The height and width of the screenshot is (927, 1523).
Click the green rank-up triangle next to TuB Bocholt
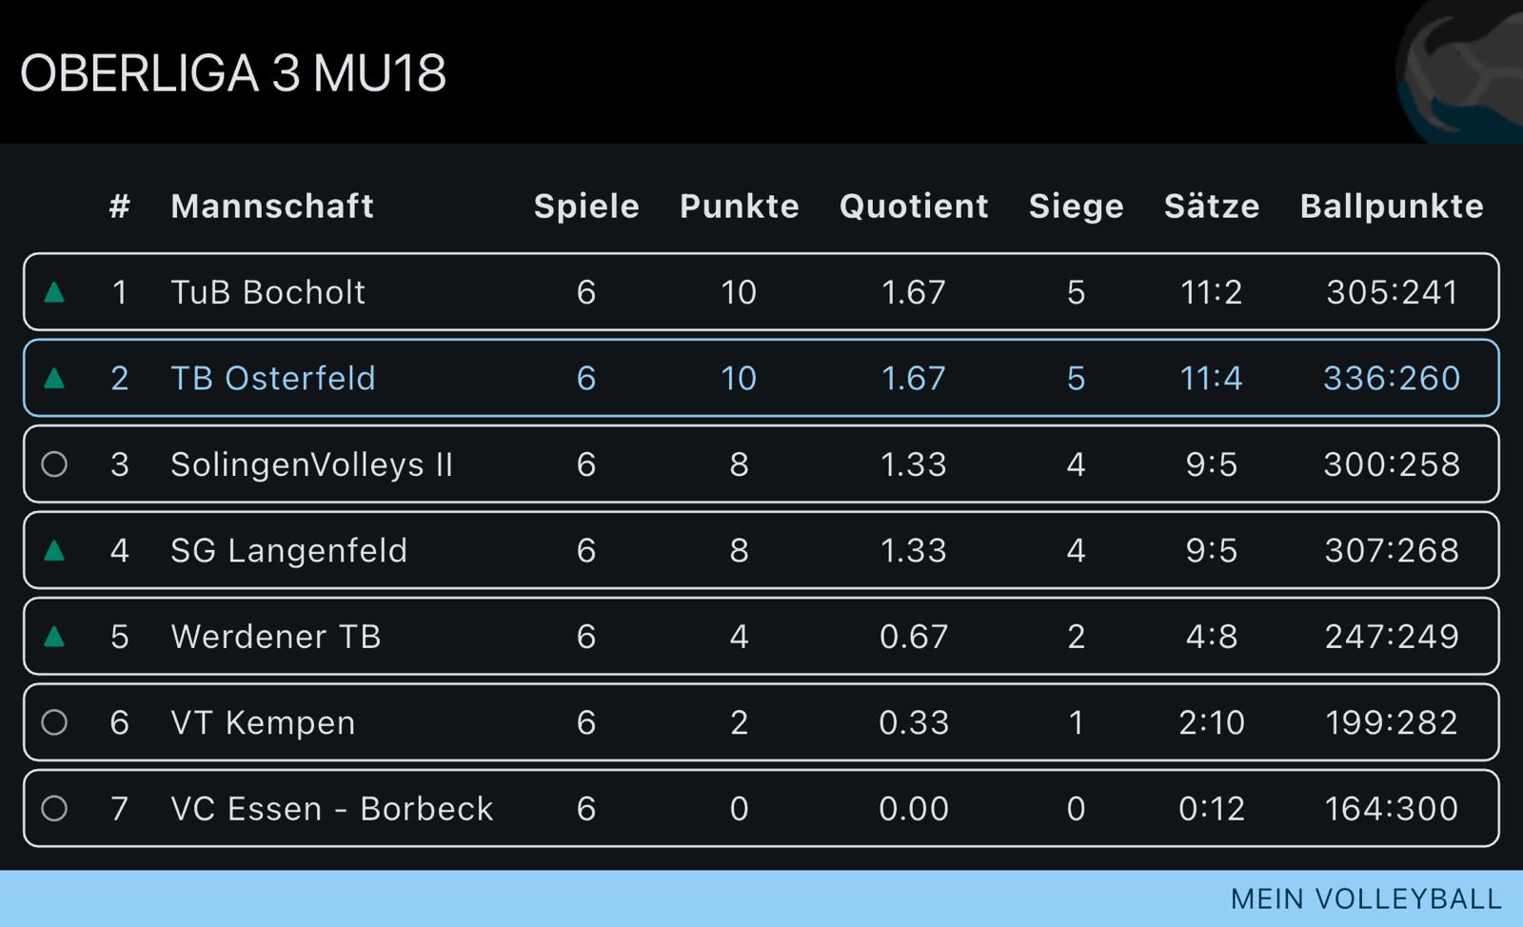coord(52,292)
